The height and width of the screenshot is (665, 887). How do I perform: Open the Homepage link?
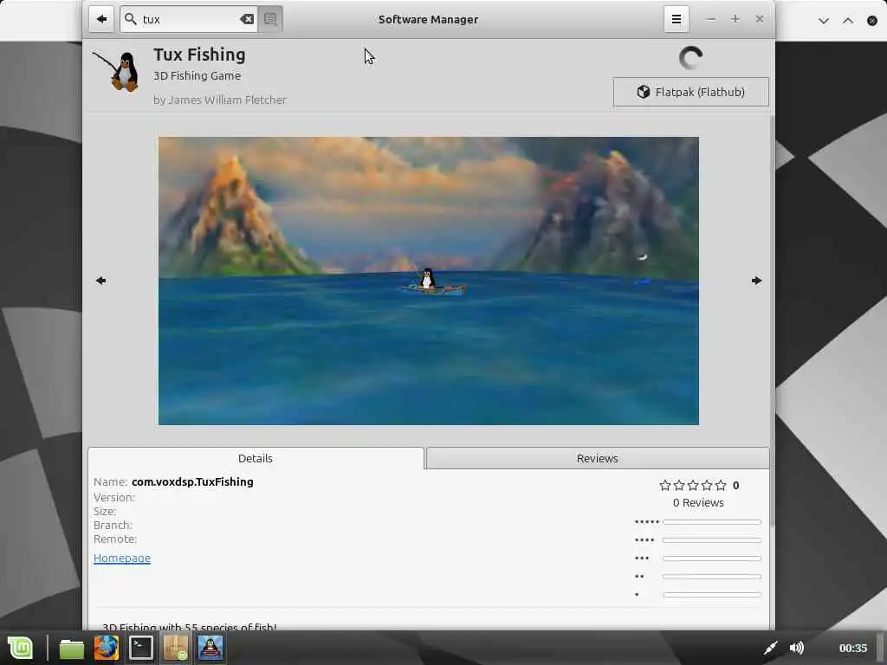coord(122,558)
